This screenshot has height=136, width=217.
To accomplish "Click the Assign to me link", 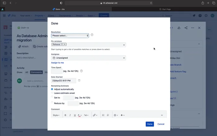I will coord(57,63).
